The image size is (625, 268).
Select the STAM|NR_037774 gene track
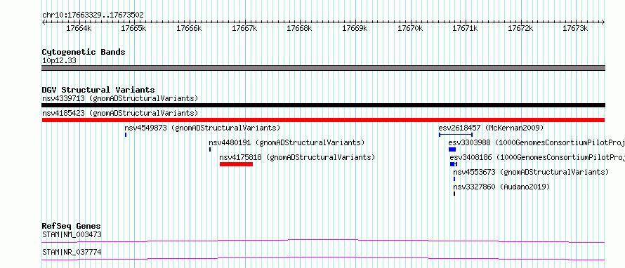point(323,258)
